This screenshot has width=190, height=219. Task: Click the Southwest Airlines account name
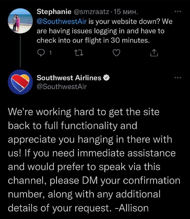click(x=69, y=78)
